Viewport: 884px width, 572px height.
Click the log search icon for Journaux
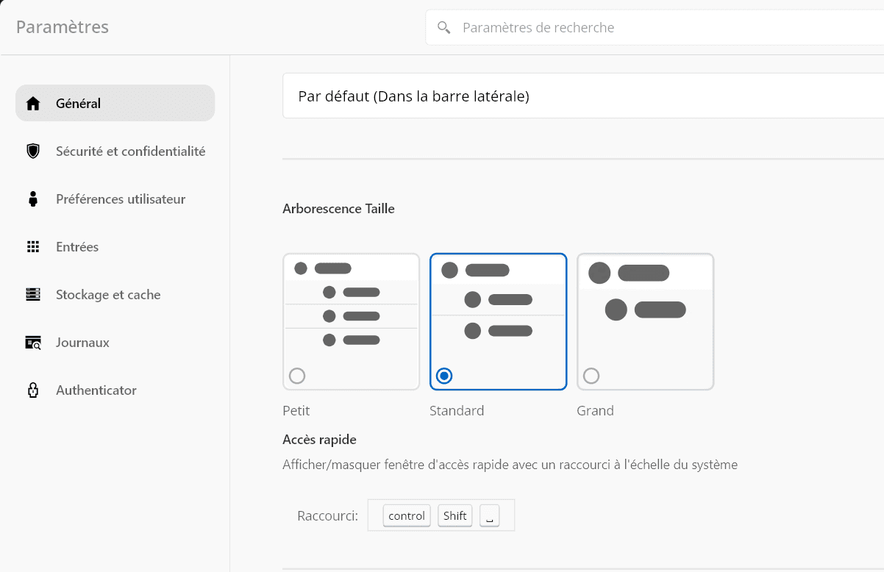(33, 343)
